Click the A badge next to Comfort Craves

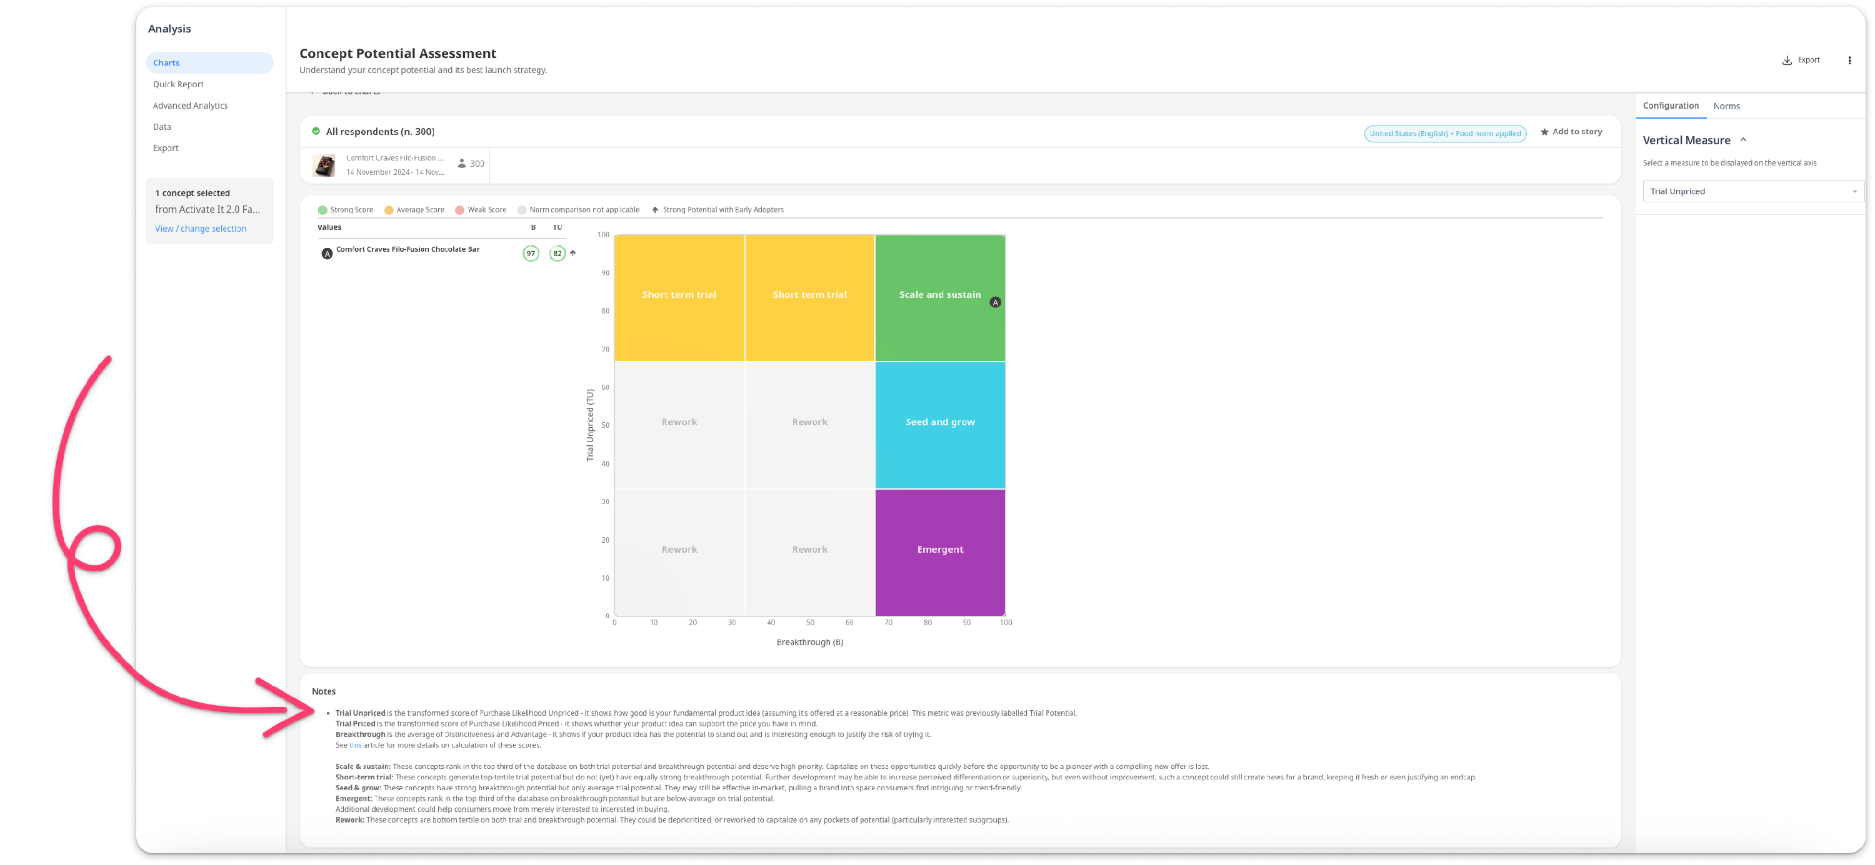pyautogui.click(x=327, y=253)
